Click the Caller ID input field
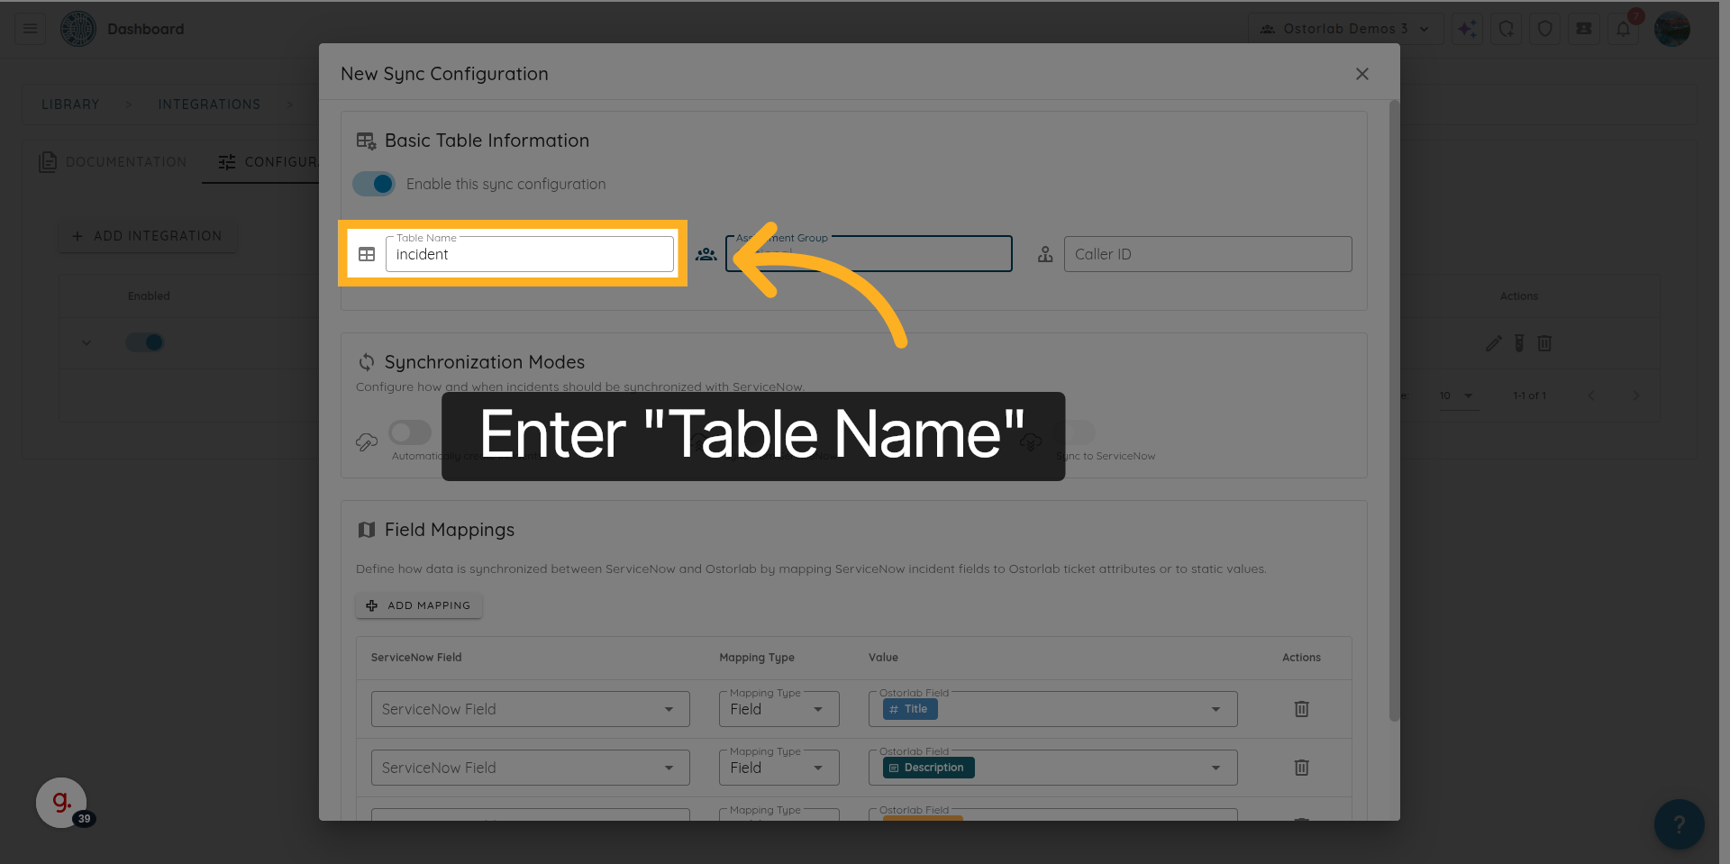Screen dimensions: 1730x864 coord(1207,254)
